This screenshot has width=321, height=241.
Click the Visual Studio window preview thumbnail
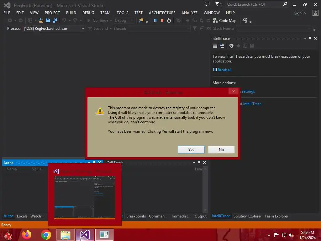pyautogui.click(x=85, y=198)
